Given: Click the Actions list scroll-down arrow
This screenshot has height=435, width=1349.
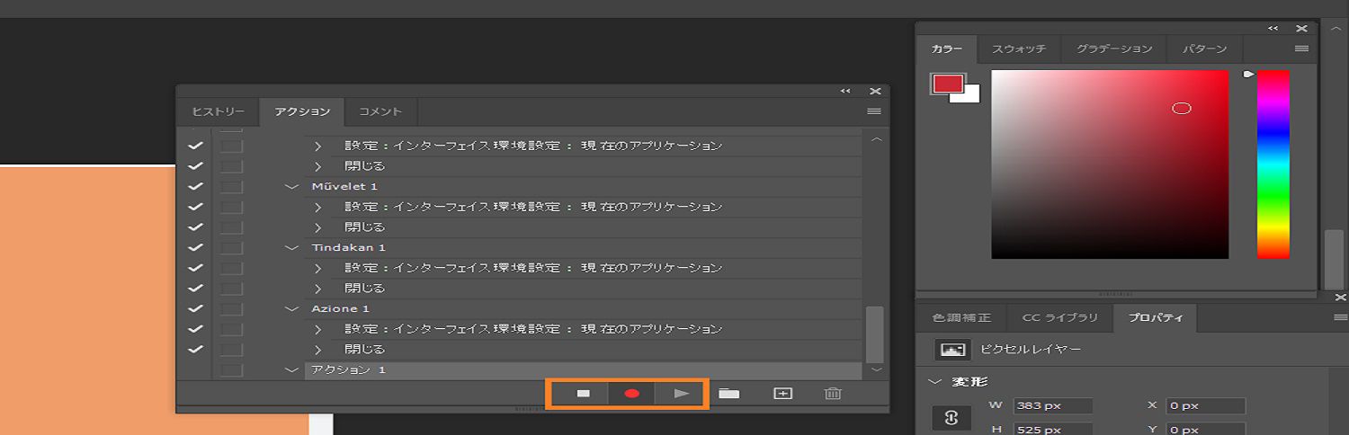Looking at the screenshot, I should (x=876, y=369).
